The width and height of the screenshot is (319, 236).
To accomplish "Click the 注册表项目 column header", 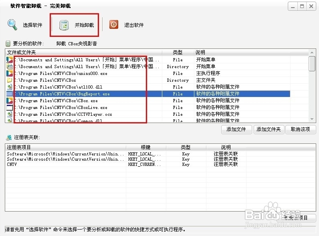I will [x=65, y=147].
